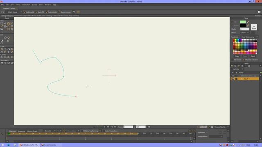Viewport: 262px width, 147px height.
Task: Switch to the Motion Graph tab
Action: tap(32, 131)
